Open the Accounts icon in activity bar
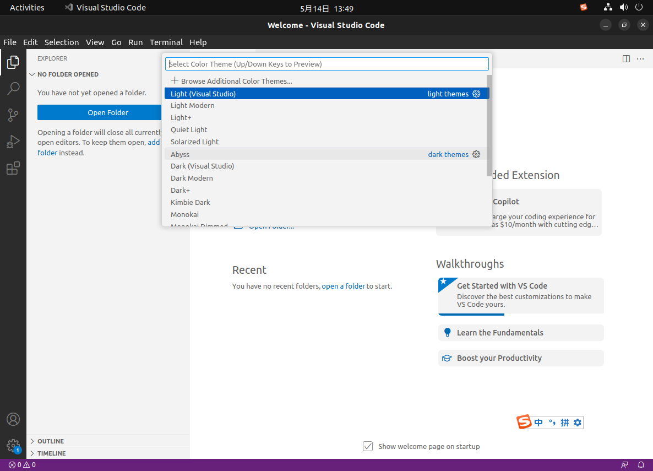The width and height of the screenshot is (653, 471). pos(13,419)
